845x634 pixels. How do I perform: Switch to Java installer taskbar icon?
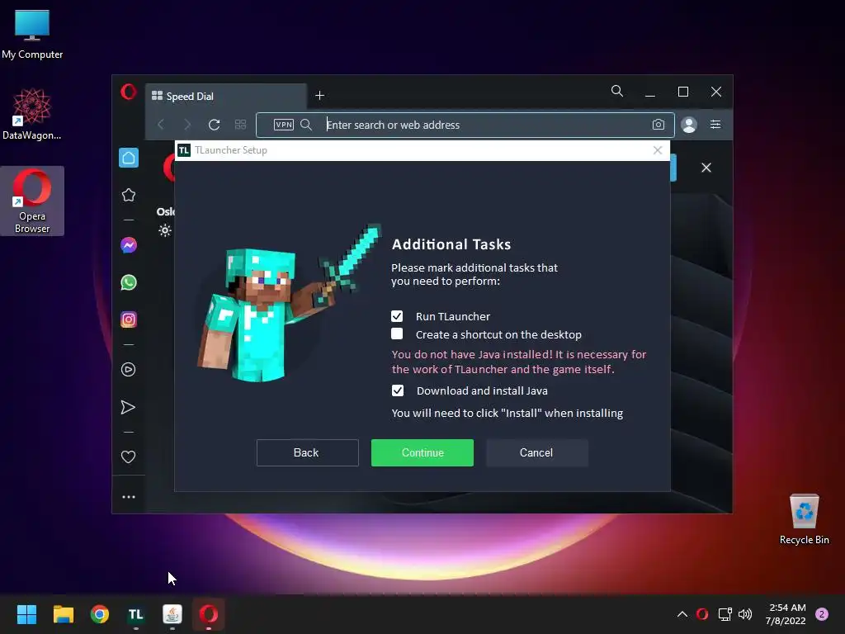[172, 614]
